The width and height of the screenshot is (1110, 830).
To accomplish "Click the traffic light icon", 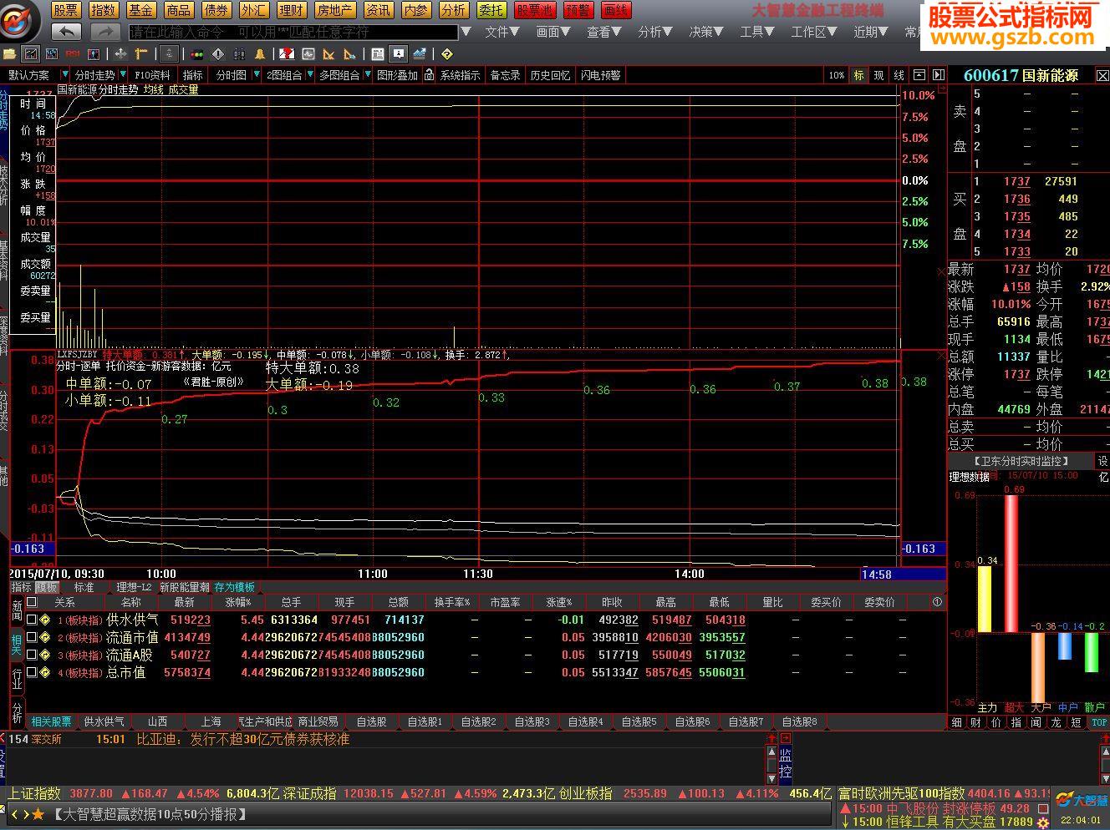I will click(197, 54).
